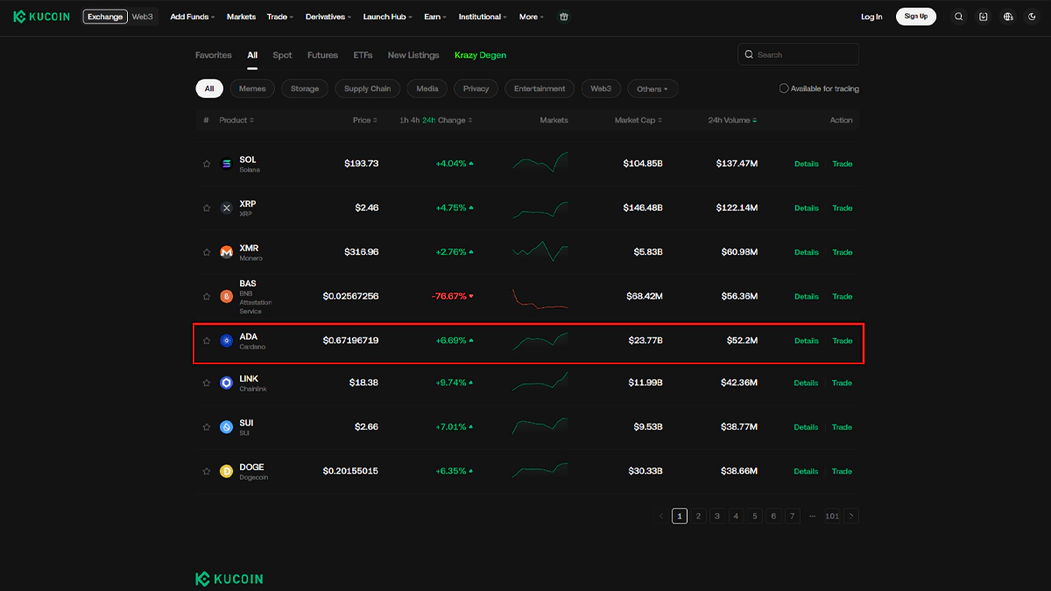Select the Krazy Degen tab
The image size is (1051, 591).
(480, 55)
